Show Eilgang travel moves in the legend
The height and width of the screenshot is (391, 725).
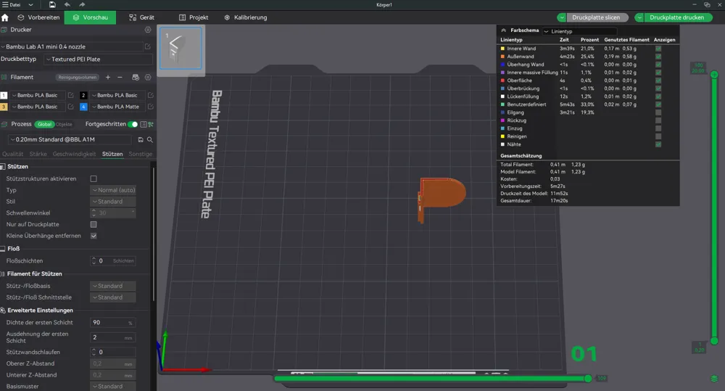click(x=658, y=112)
